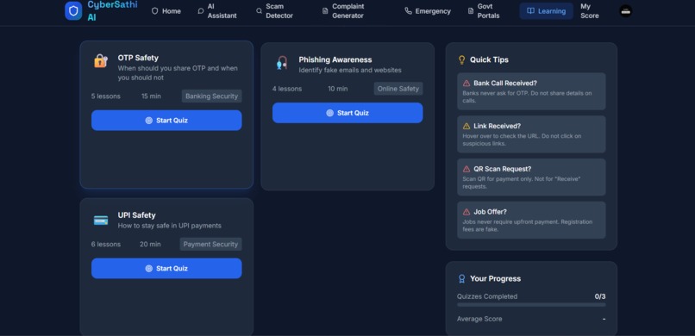The image size is (695, 336).
Task: Open the Complaint Generator
Action: [x=343, y=11]
